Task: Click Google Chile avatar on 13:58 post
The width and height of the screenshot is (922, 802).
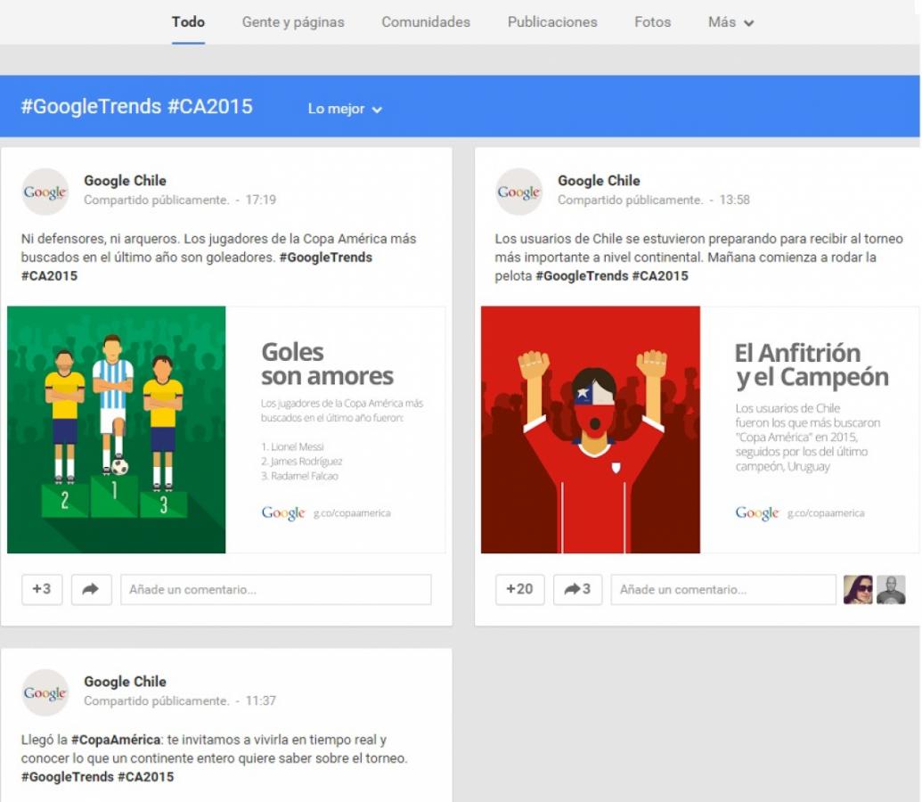Action: 518,192
